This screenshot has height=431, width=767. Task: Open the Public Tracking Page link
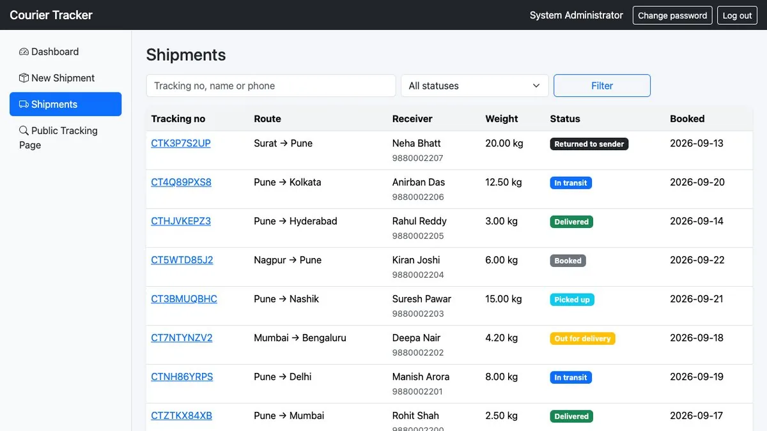(x=65, y=137)
